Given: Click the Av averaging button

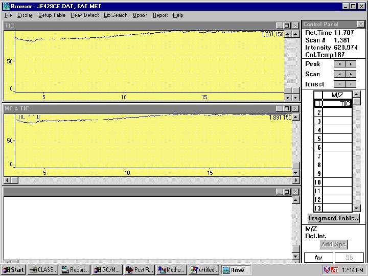Looking at the screenshot, I should pos(318,258).
